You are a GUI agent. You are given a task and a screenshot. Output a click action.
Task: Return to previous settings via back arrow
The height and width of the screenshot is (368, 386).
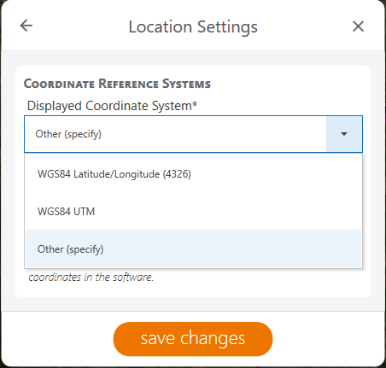26,26
